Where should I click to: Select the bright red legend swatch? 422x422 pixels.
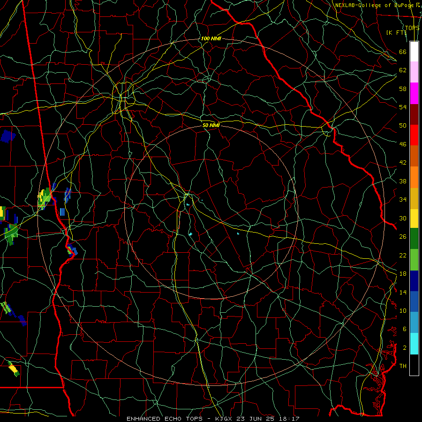pyautogui.click(x=414, y=135)
